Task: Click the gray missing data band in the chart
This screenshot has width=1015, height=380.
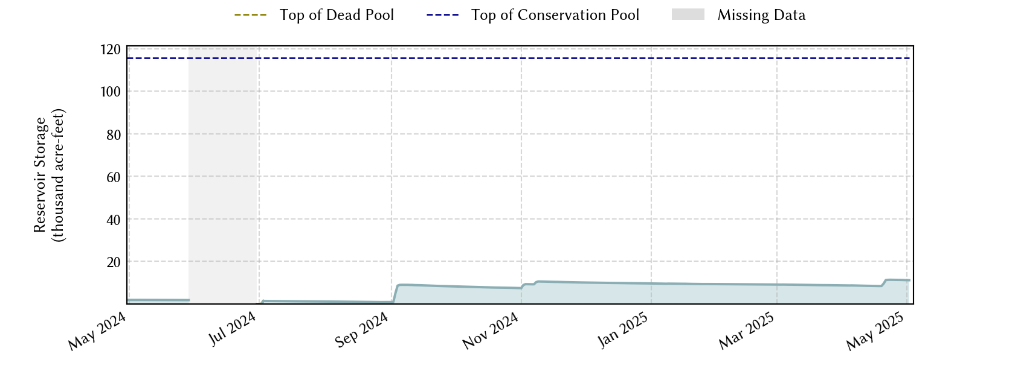Action: [x=224, y=174]
